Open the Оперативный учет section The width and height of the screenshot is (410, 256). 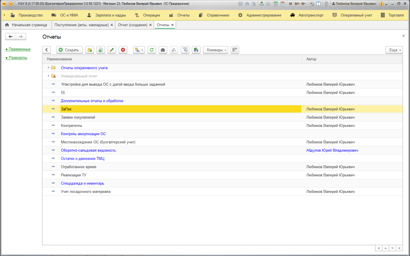[352, 15]
